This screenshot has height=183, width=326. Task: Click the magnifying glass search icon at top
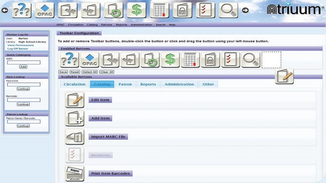click(229, 10)
